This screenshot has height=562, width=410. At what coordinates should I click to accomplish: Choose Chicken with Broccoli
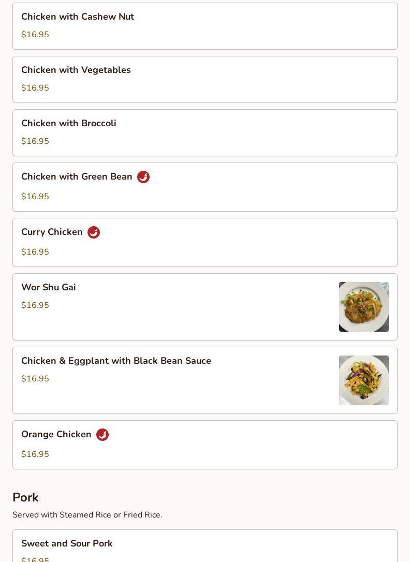[69, 123]
